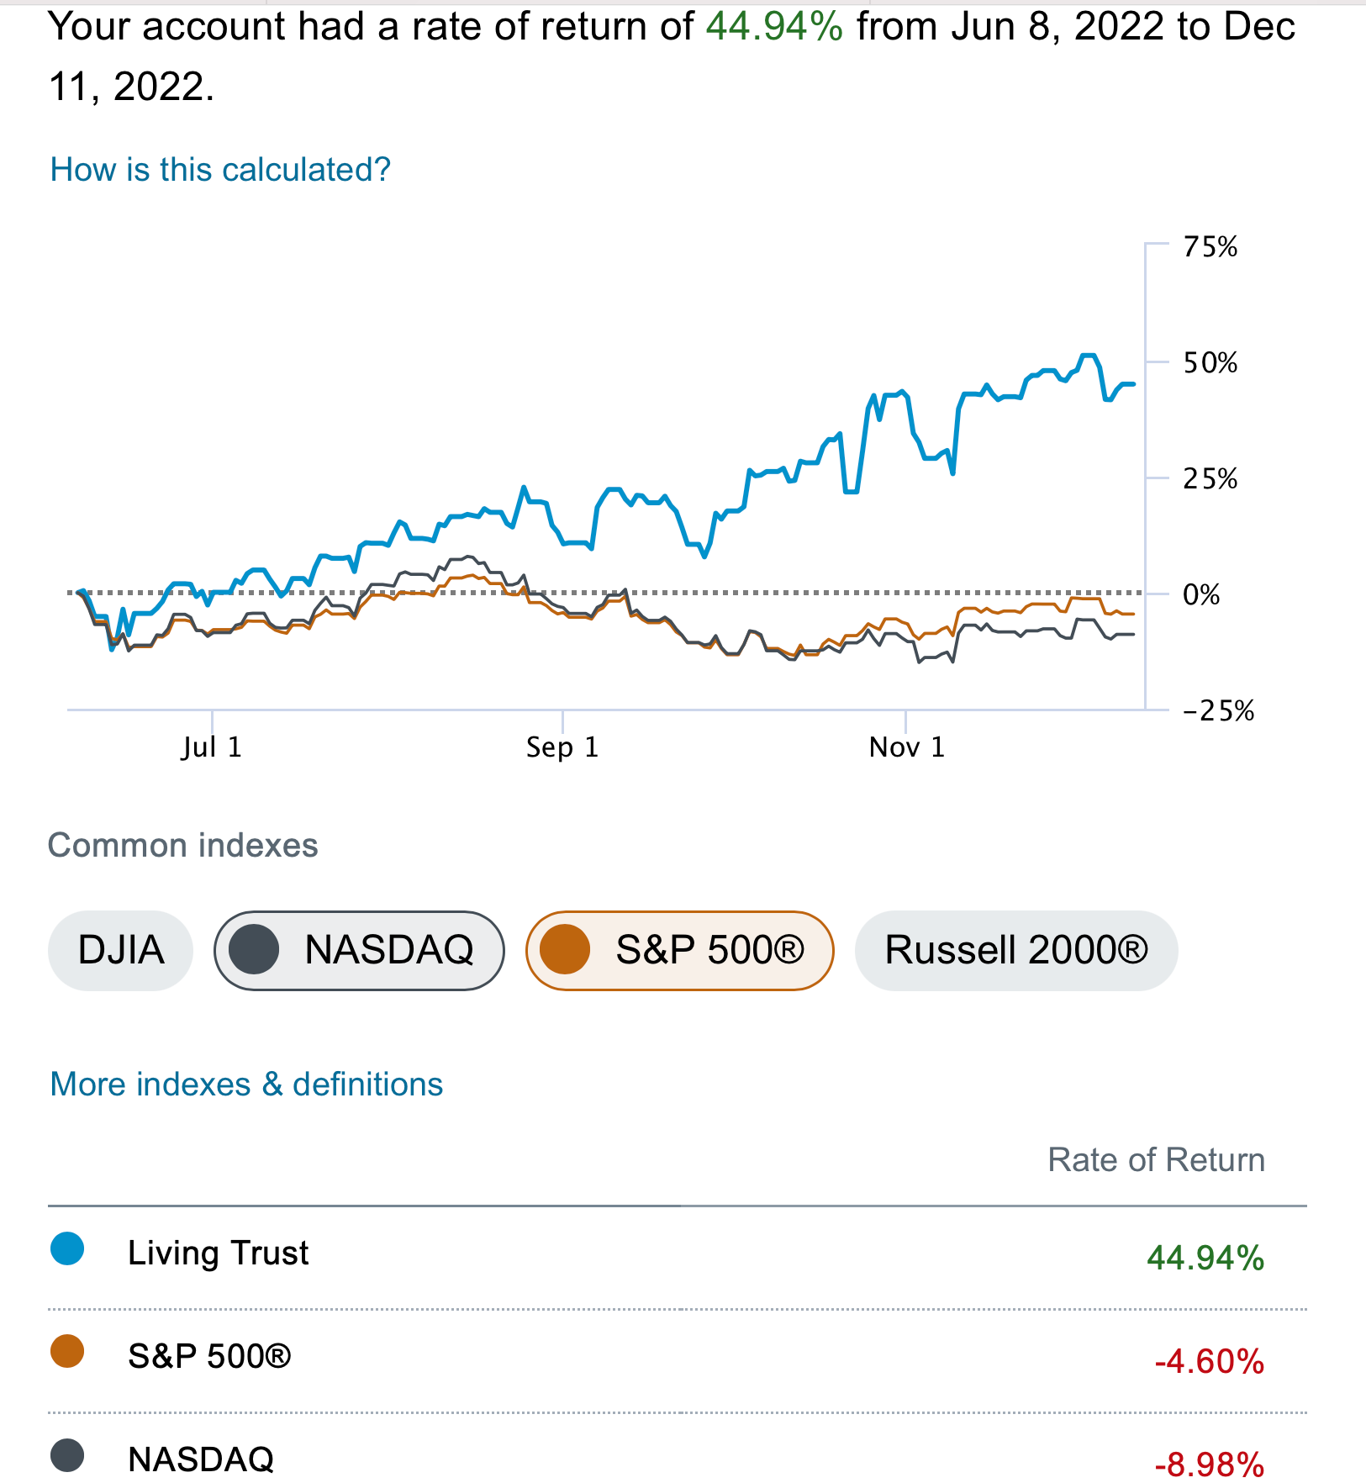Viewport: 1366px width, 1483px height.
Task: Click the blue Living Trust legend dot
Action: click(67, 1248)
